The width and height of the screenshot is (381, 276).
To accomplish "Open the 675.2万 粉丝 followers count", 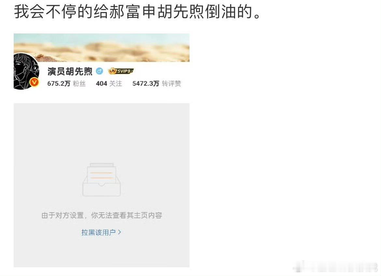I will tap(66, 83).
